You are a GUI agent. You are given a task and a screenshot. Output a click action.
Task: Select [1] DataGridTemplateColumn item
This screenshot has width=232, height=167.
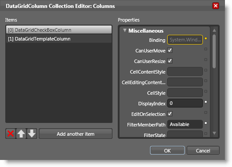click(59, 39)
